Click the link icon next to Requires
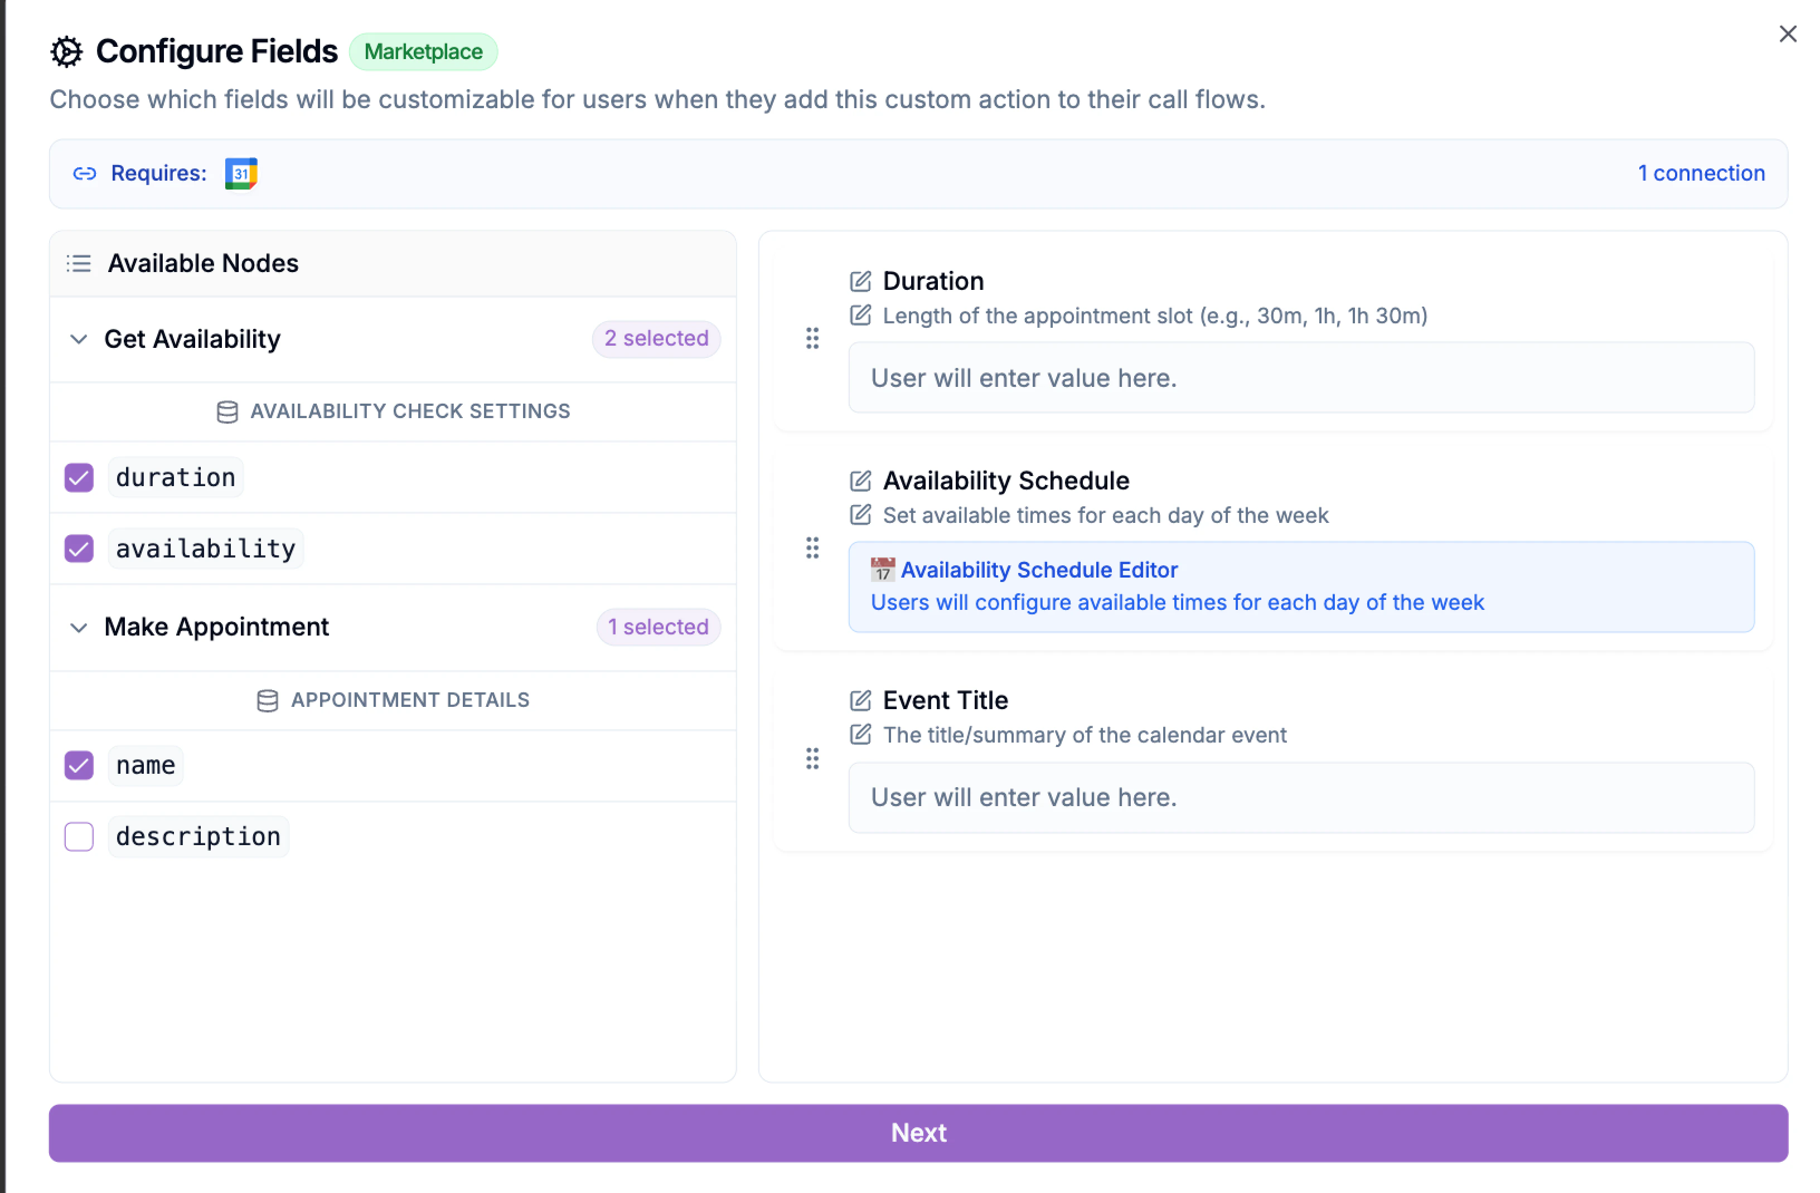The image size is (1820, 1193). 84,173
